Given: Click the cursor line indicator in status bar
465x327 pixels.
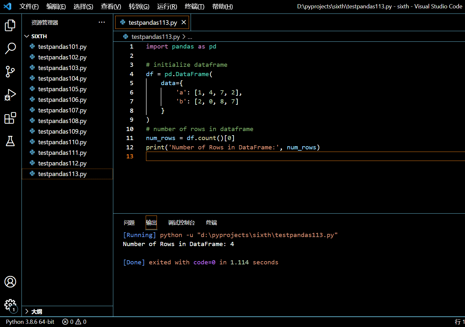Looking at the screenshot, I should coord(460,322).
